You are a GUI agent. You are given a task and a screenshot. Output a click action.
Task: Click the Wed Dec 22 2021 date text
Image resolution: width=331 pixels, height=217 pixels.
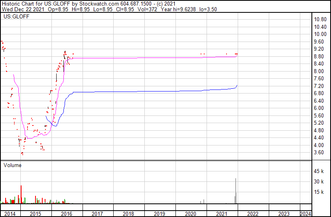[23, 10]
